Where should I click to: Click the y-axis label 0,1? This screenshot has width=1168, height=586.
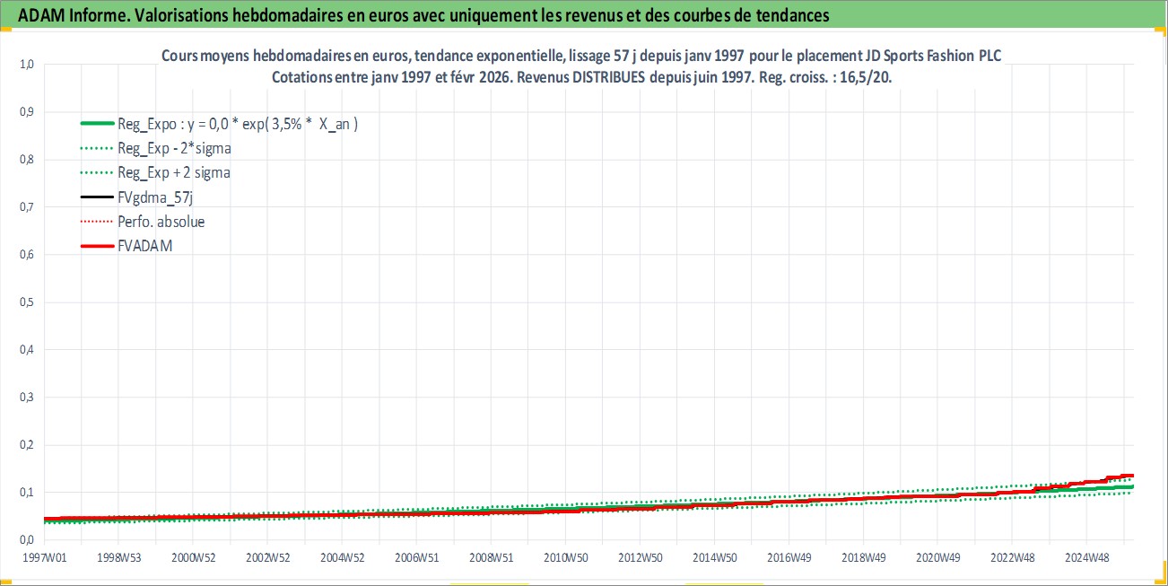(x=26, y=493)
